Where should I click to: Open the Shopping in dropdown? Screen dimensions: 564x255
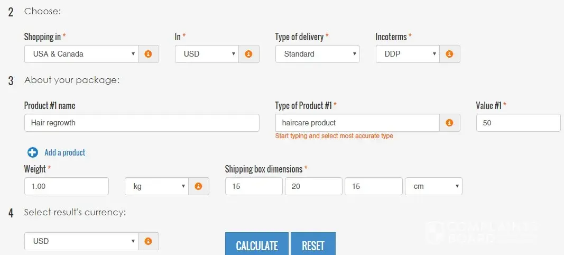coord(81,54)
